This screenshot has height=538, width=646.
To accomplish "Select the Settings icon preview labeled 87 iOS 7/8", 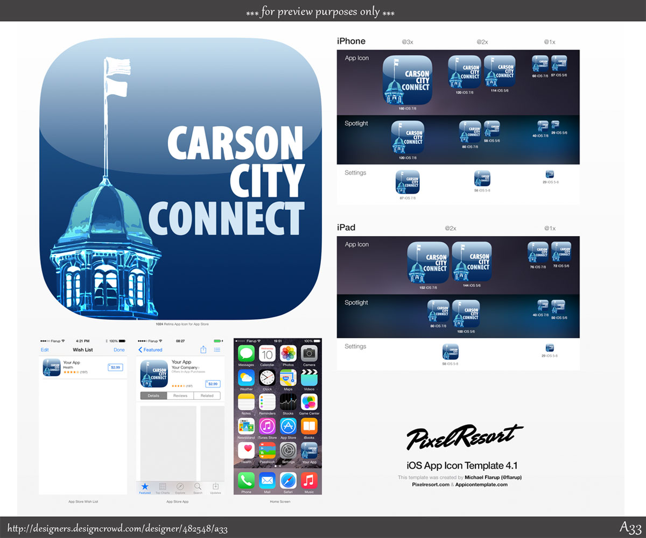I will click(408, 182).
